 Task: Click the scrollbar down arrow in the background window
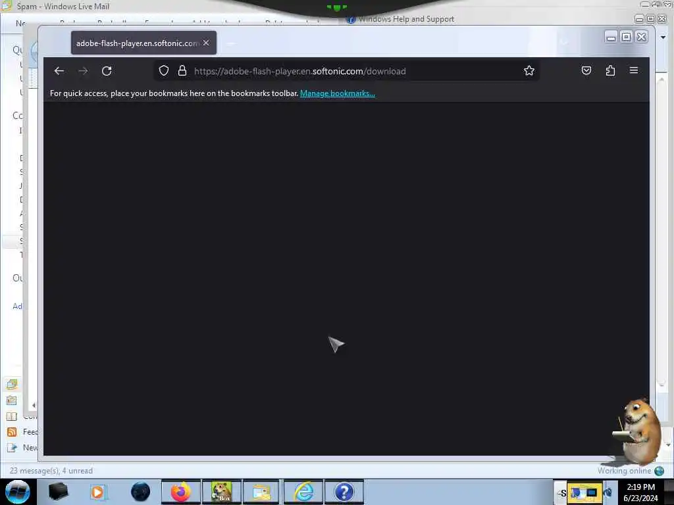point(661,385)
